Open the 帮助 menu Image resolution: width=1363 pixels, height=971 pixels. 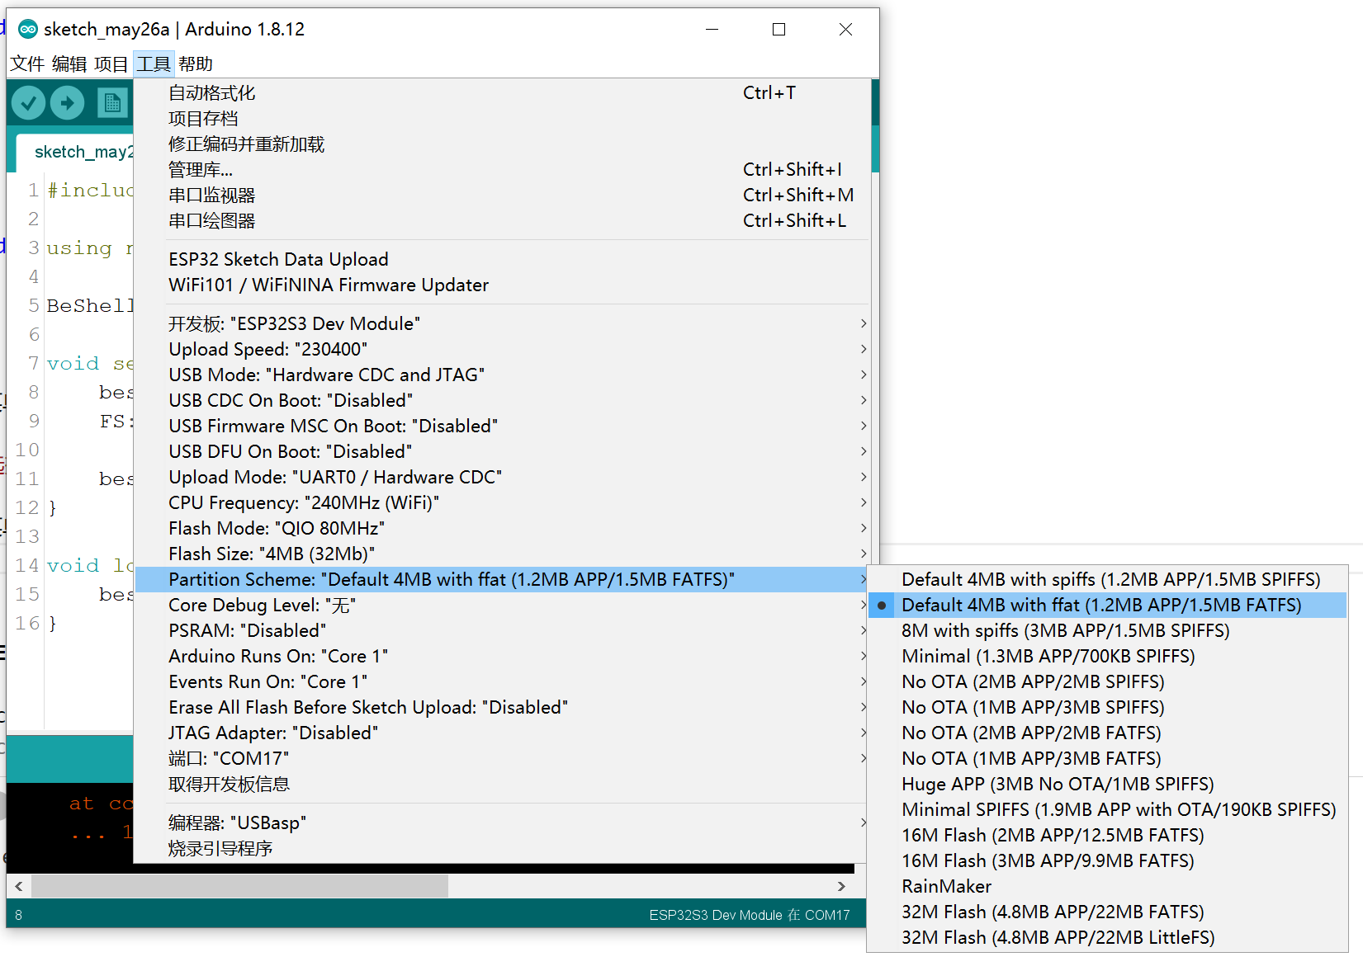click(x=196, y=64)
